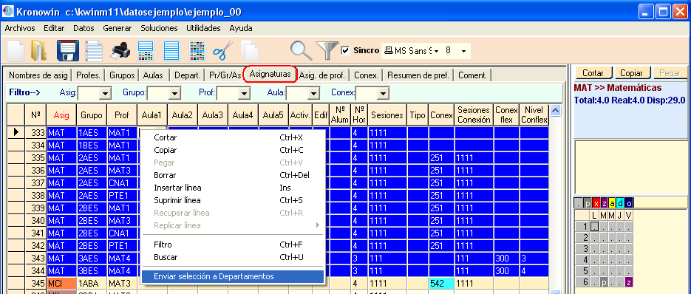Click the Sesiones column header
Screen dimensions: 691x294
387,115
